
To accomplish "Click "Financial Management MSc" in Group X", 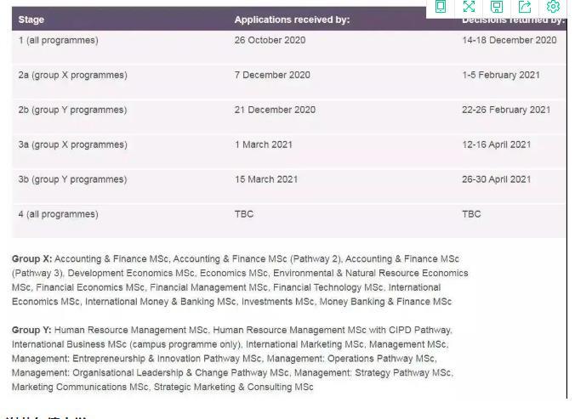I will 208,287.
